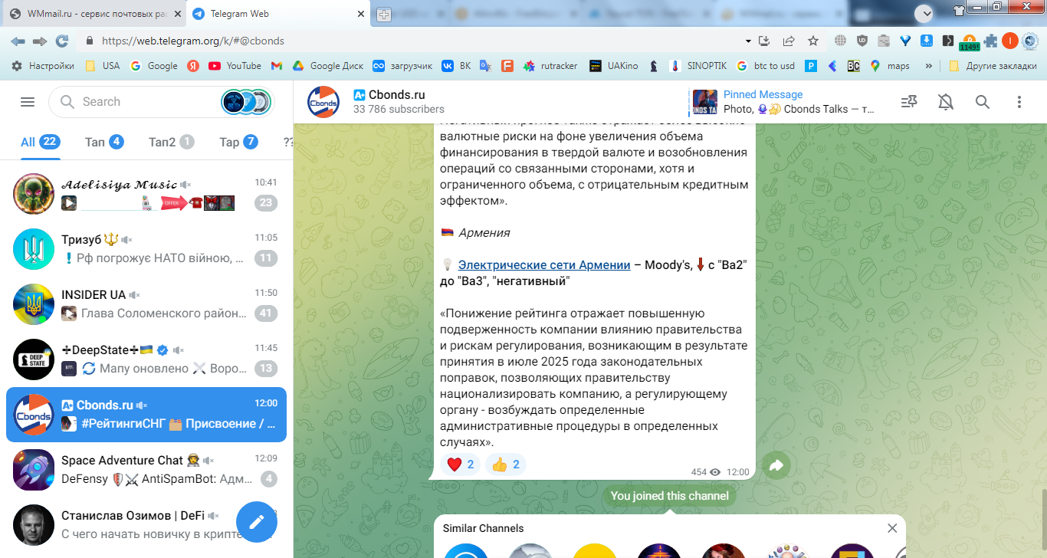The height and width of the screenshot is (558, 1047).
Task: Open the DeepState chat
Action: pos(146,359)
